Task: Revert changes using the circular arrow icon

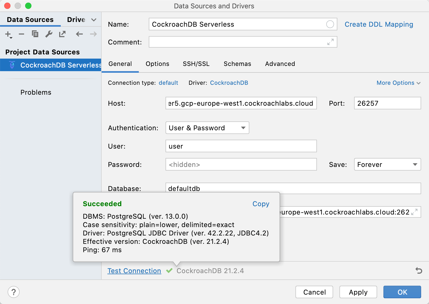Action: click(x=419, y=271)
